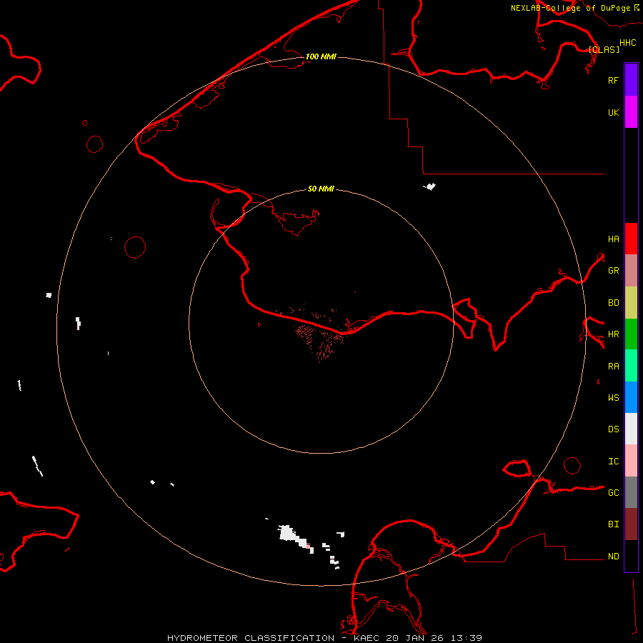Click the large white echo cluster in the south
This screenshot has width=643, height=643.
[288, 532]
